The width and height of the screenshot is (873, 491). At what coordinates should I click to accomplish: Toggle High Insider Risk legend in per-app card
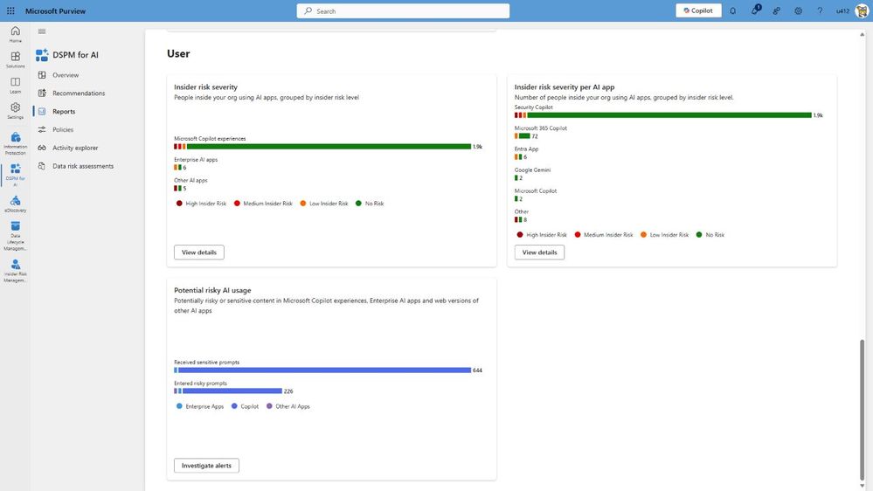click(x=542, y=235)
